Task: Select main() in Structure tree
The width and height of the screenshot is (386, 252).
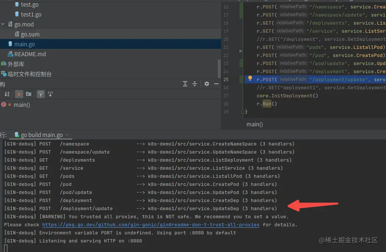Action: coord(22,105)
